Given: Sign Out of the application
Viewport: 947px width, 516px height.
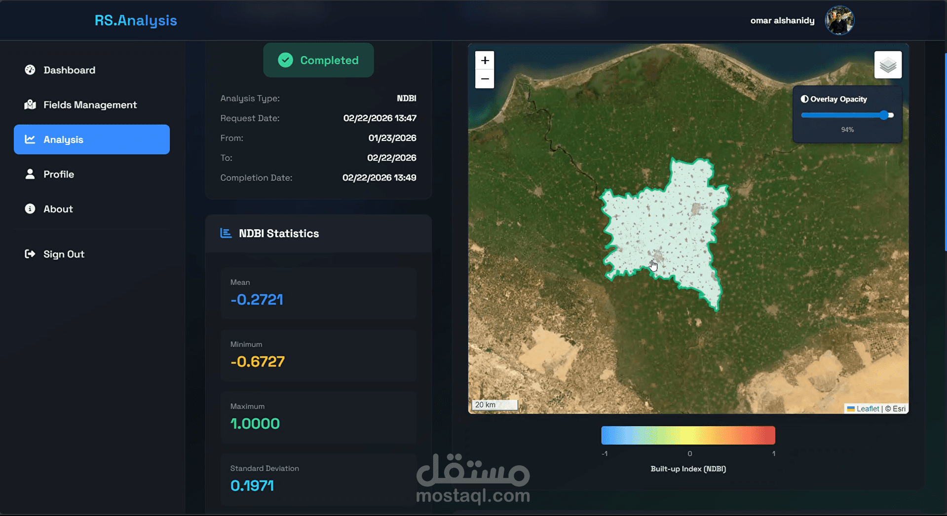Looking at the screenshot, I should click(x=92, y=254).
